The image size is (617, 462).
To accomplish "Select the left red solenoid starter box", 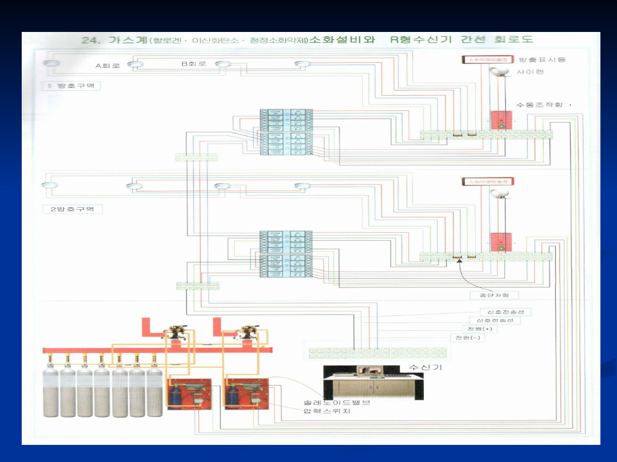I will (189, 394).
